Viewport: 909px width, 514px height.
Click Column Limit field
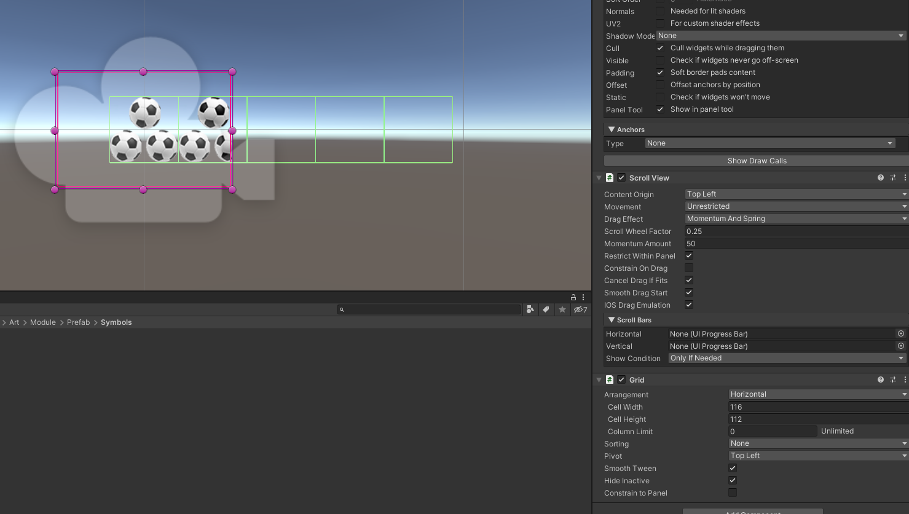coord(773,431)
